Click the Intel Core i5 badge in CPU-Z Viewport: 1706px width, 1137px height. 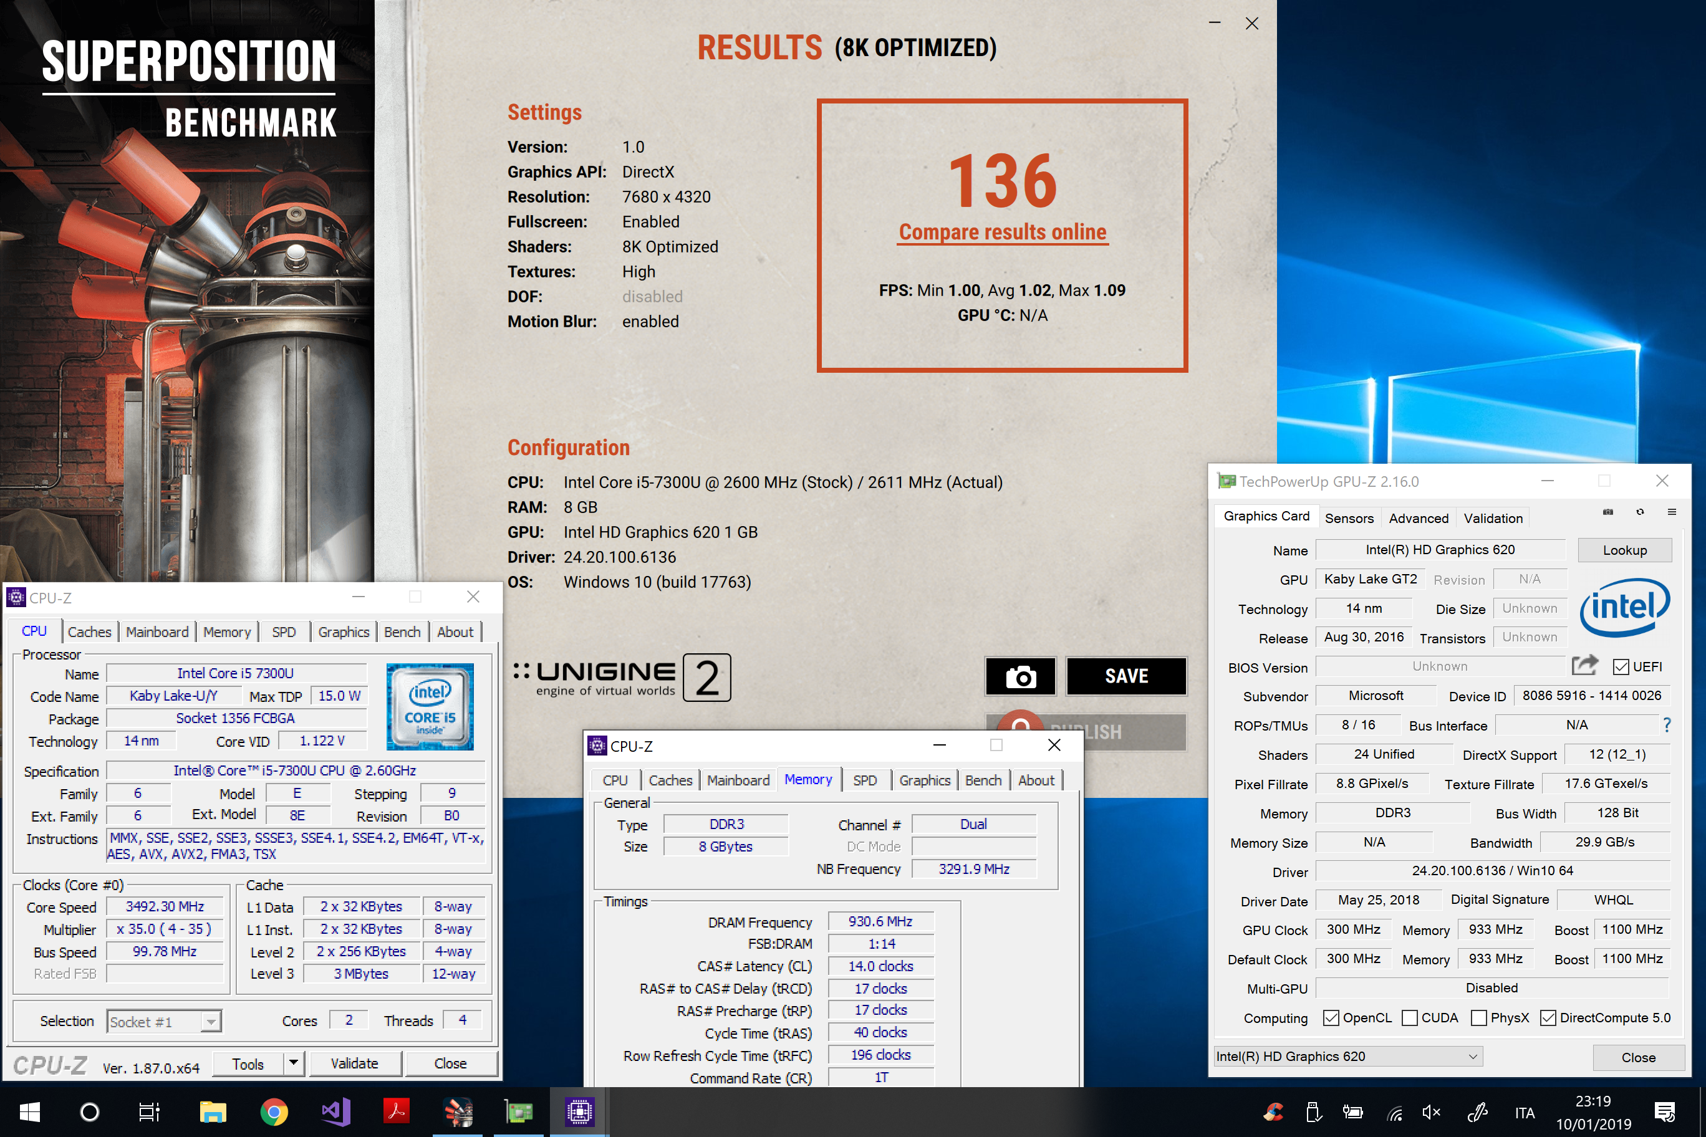pyautogui.click(x=430, y=706)
